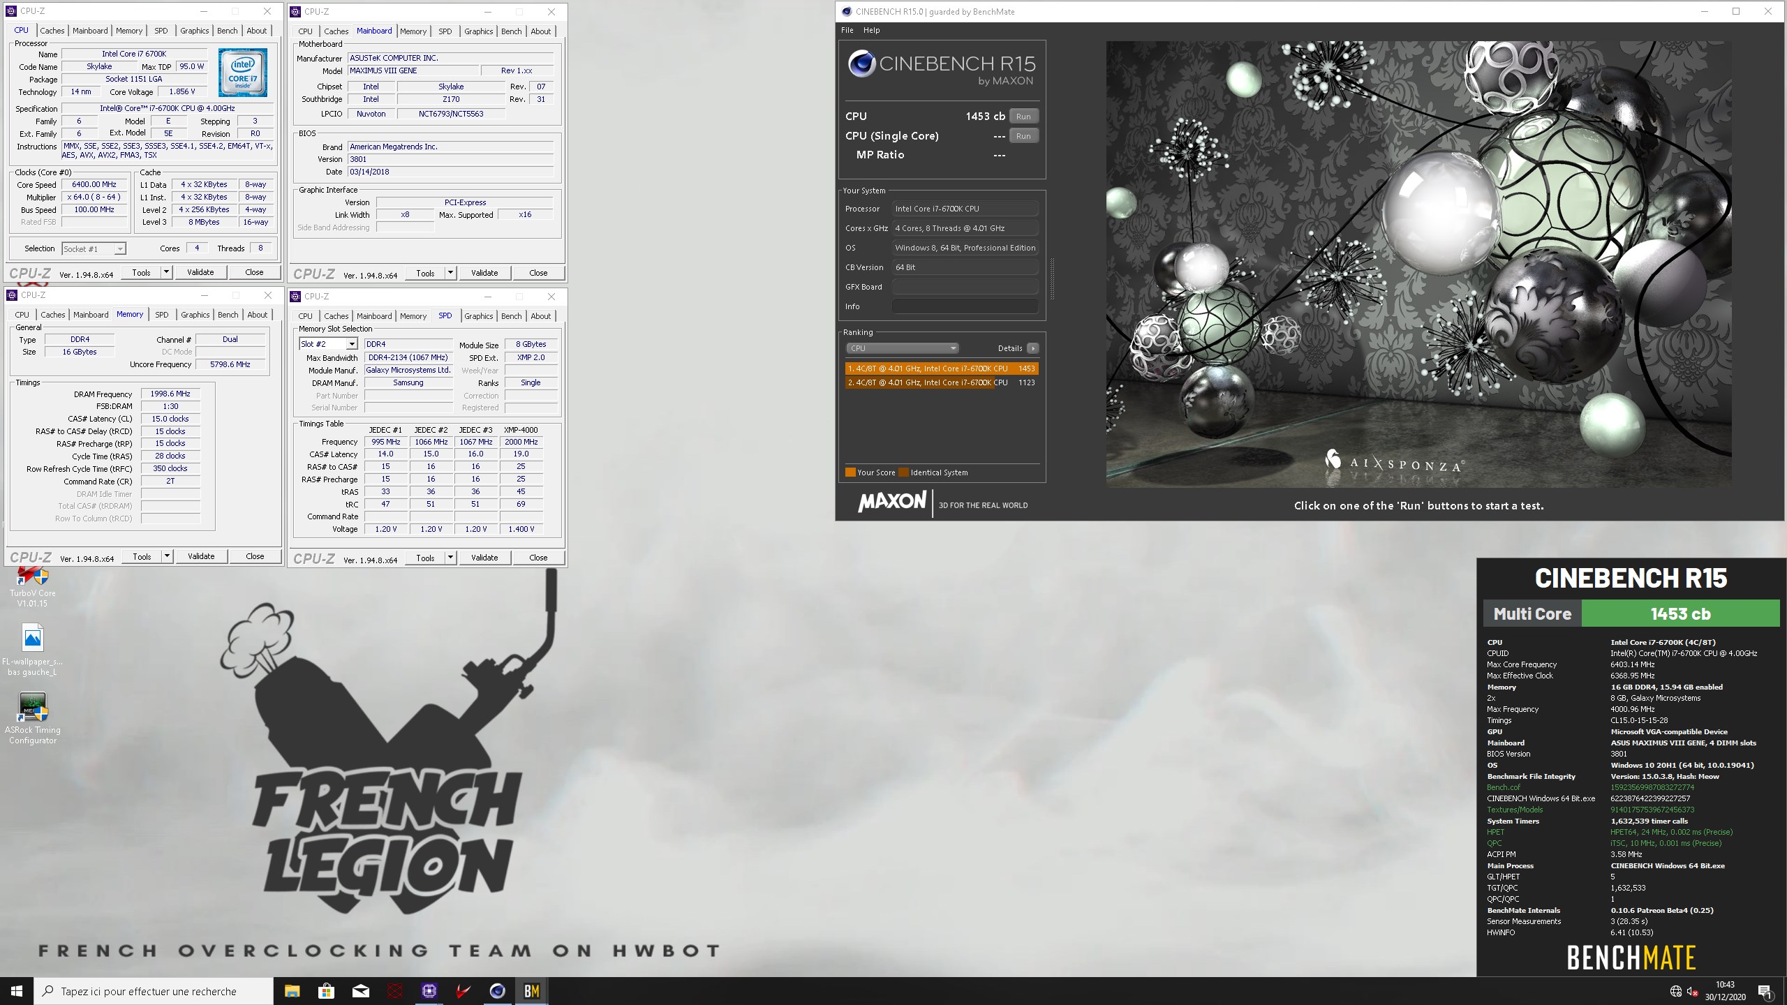Open Tools dropdown arrow in Mainboard window

click(x=450, y=272)
